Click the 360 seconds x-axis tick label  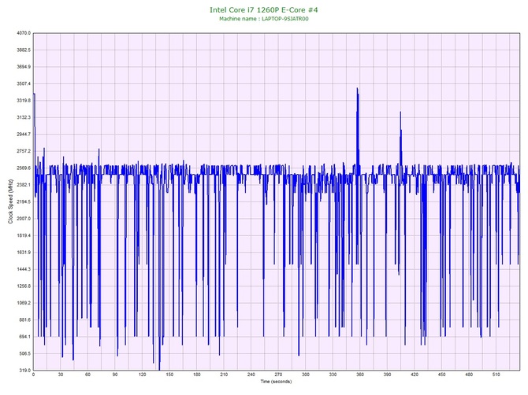(x=360, y=375)
